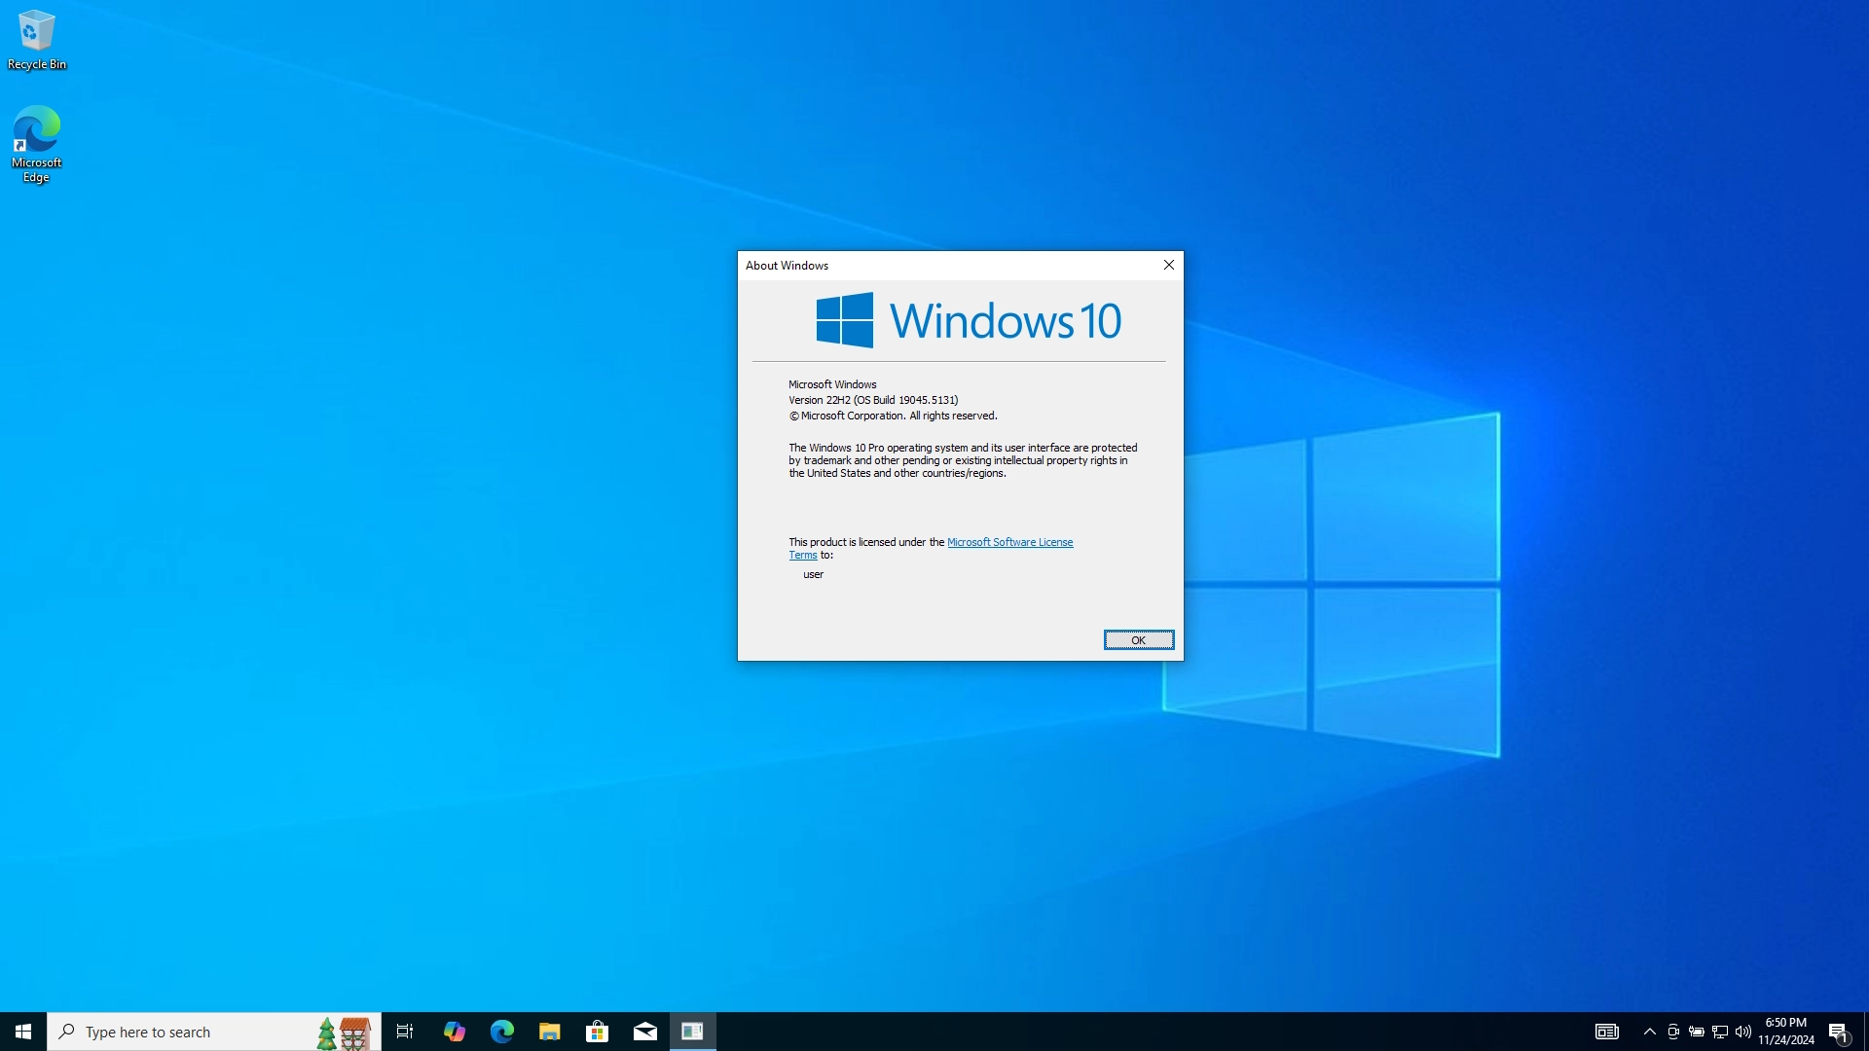The width and height of the screenshot is (1869, 1051).
Task: Expand the hidden icons tray chevron
Action: [x=1649, y=1032]
